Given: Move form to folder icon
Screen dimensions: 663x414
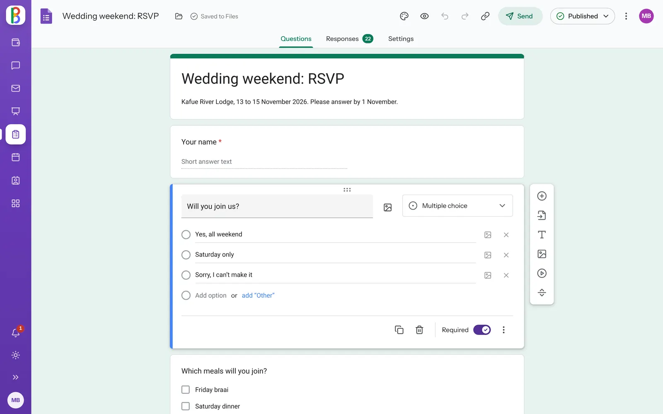Looking at the screenshot, I should 179,16.
